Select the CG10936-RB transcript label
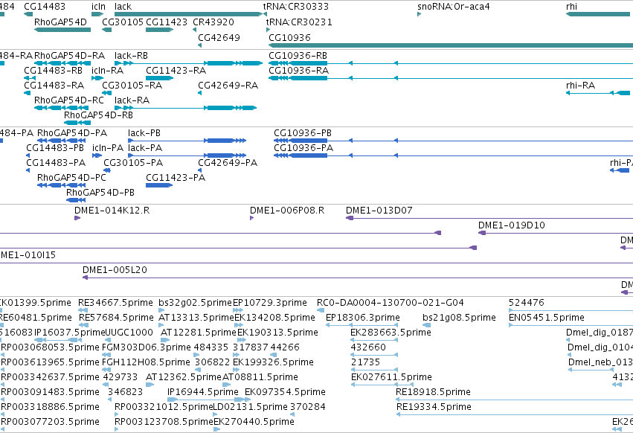The width and height of the screenshot is (633, 433). pos(298,56)
